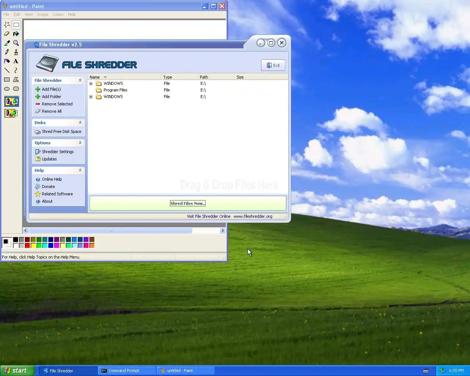This screenshot has height=376, width=470.
Task: Select the Program Files row in list
Action: coord(188,90)
